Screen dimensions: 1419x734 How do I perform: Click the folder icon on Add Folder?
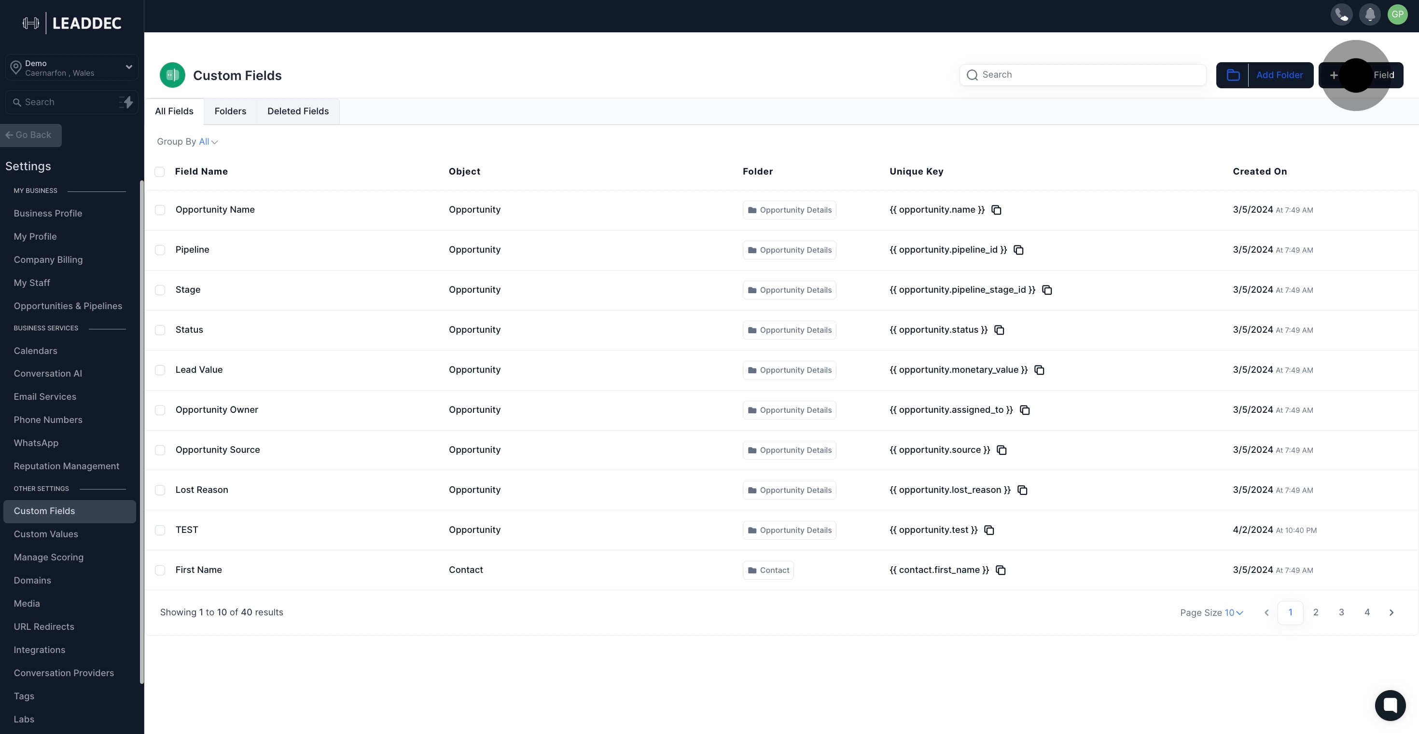[x=1233, y=75]
